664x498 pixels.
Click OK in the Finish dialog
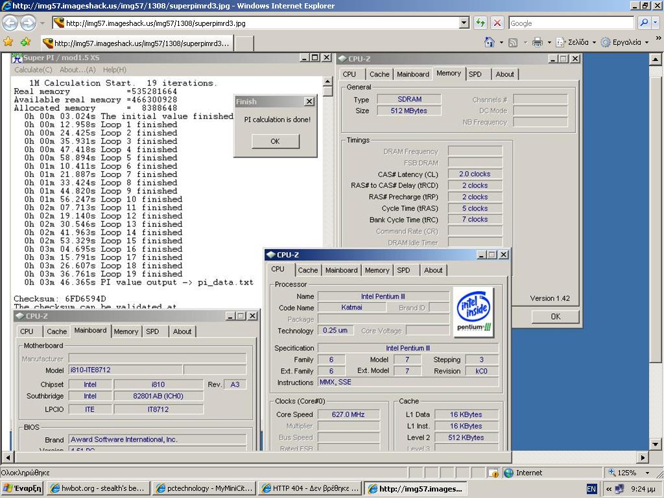tap(275, 141)
